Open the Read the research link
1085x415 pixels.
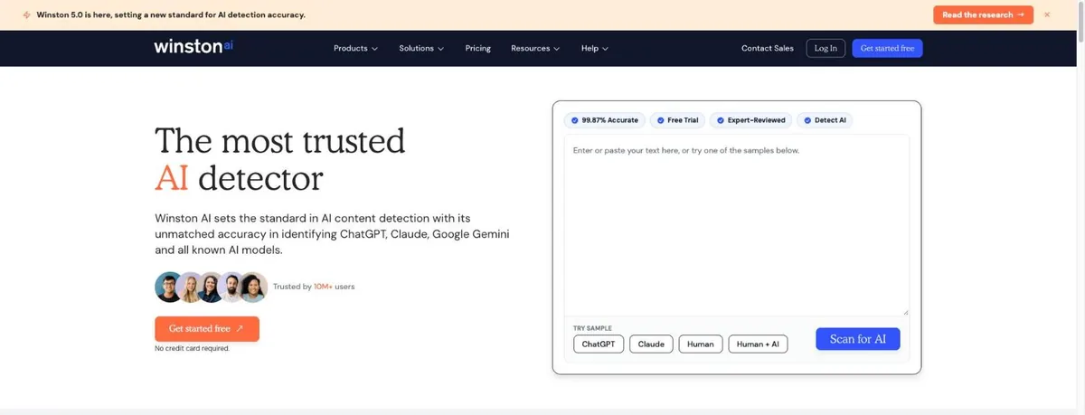[x=983, y=15]
